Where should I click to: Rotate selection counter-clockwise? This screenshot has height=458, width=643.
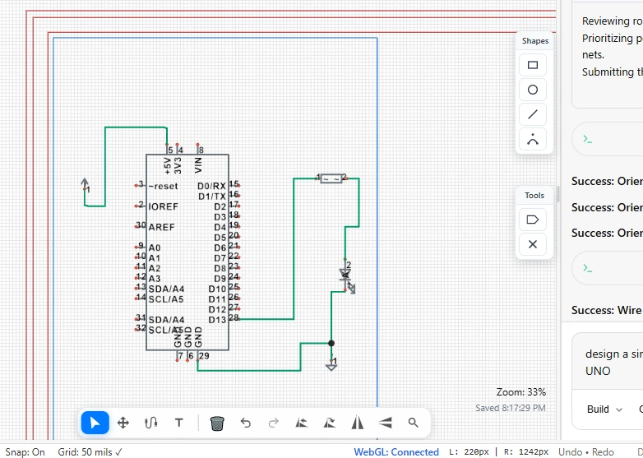[302, 423]
